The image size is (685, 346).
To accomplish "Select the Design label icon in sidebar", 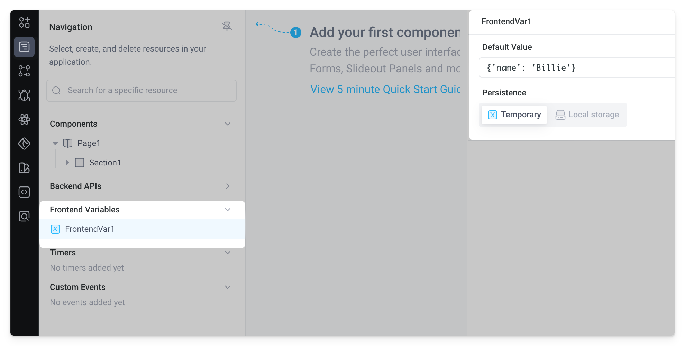I will (24, 144).
